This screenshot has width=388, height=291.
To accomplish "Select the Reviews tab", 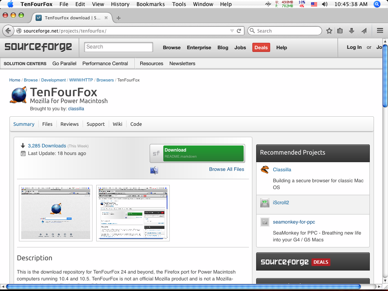I will pyautogui.click(x=69, y=124).
